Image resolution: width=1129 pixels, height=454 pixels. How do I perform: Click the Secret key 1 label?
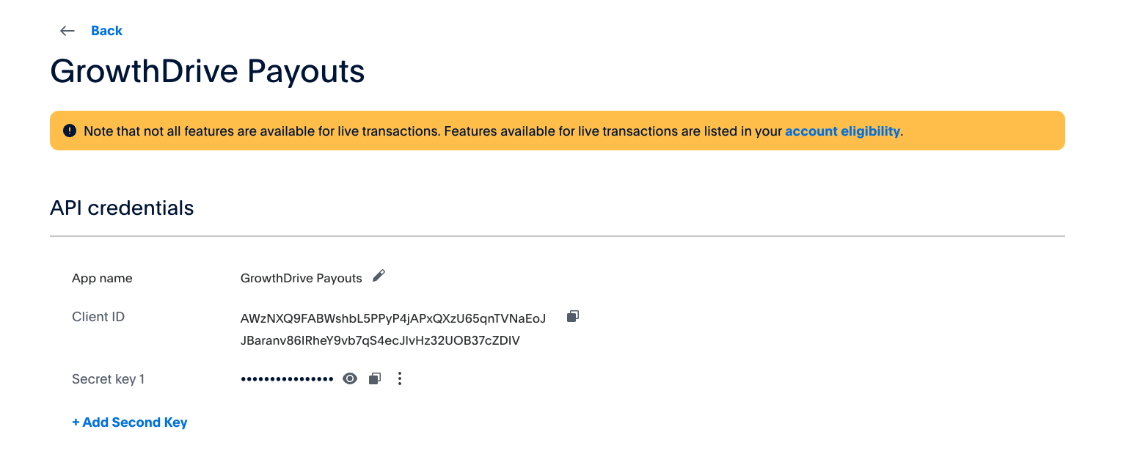(108, 379)
